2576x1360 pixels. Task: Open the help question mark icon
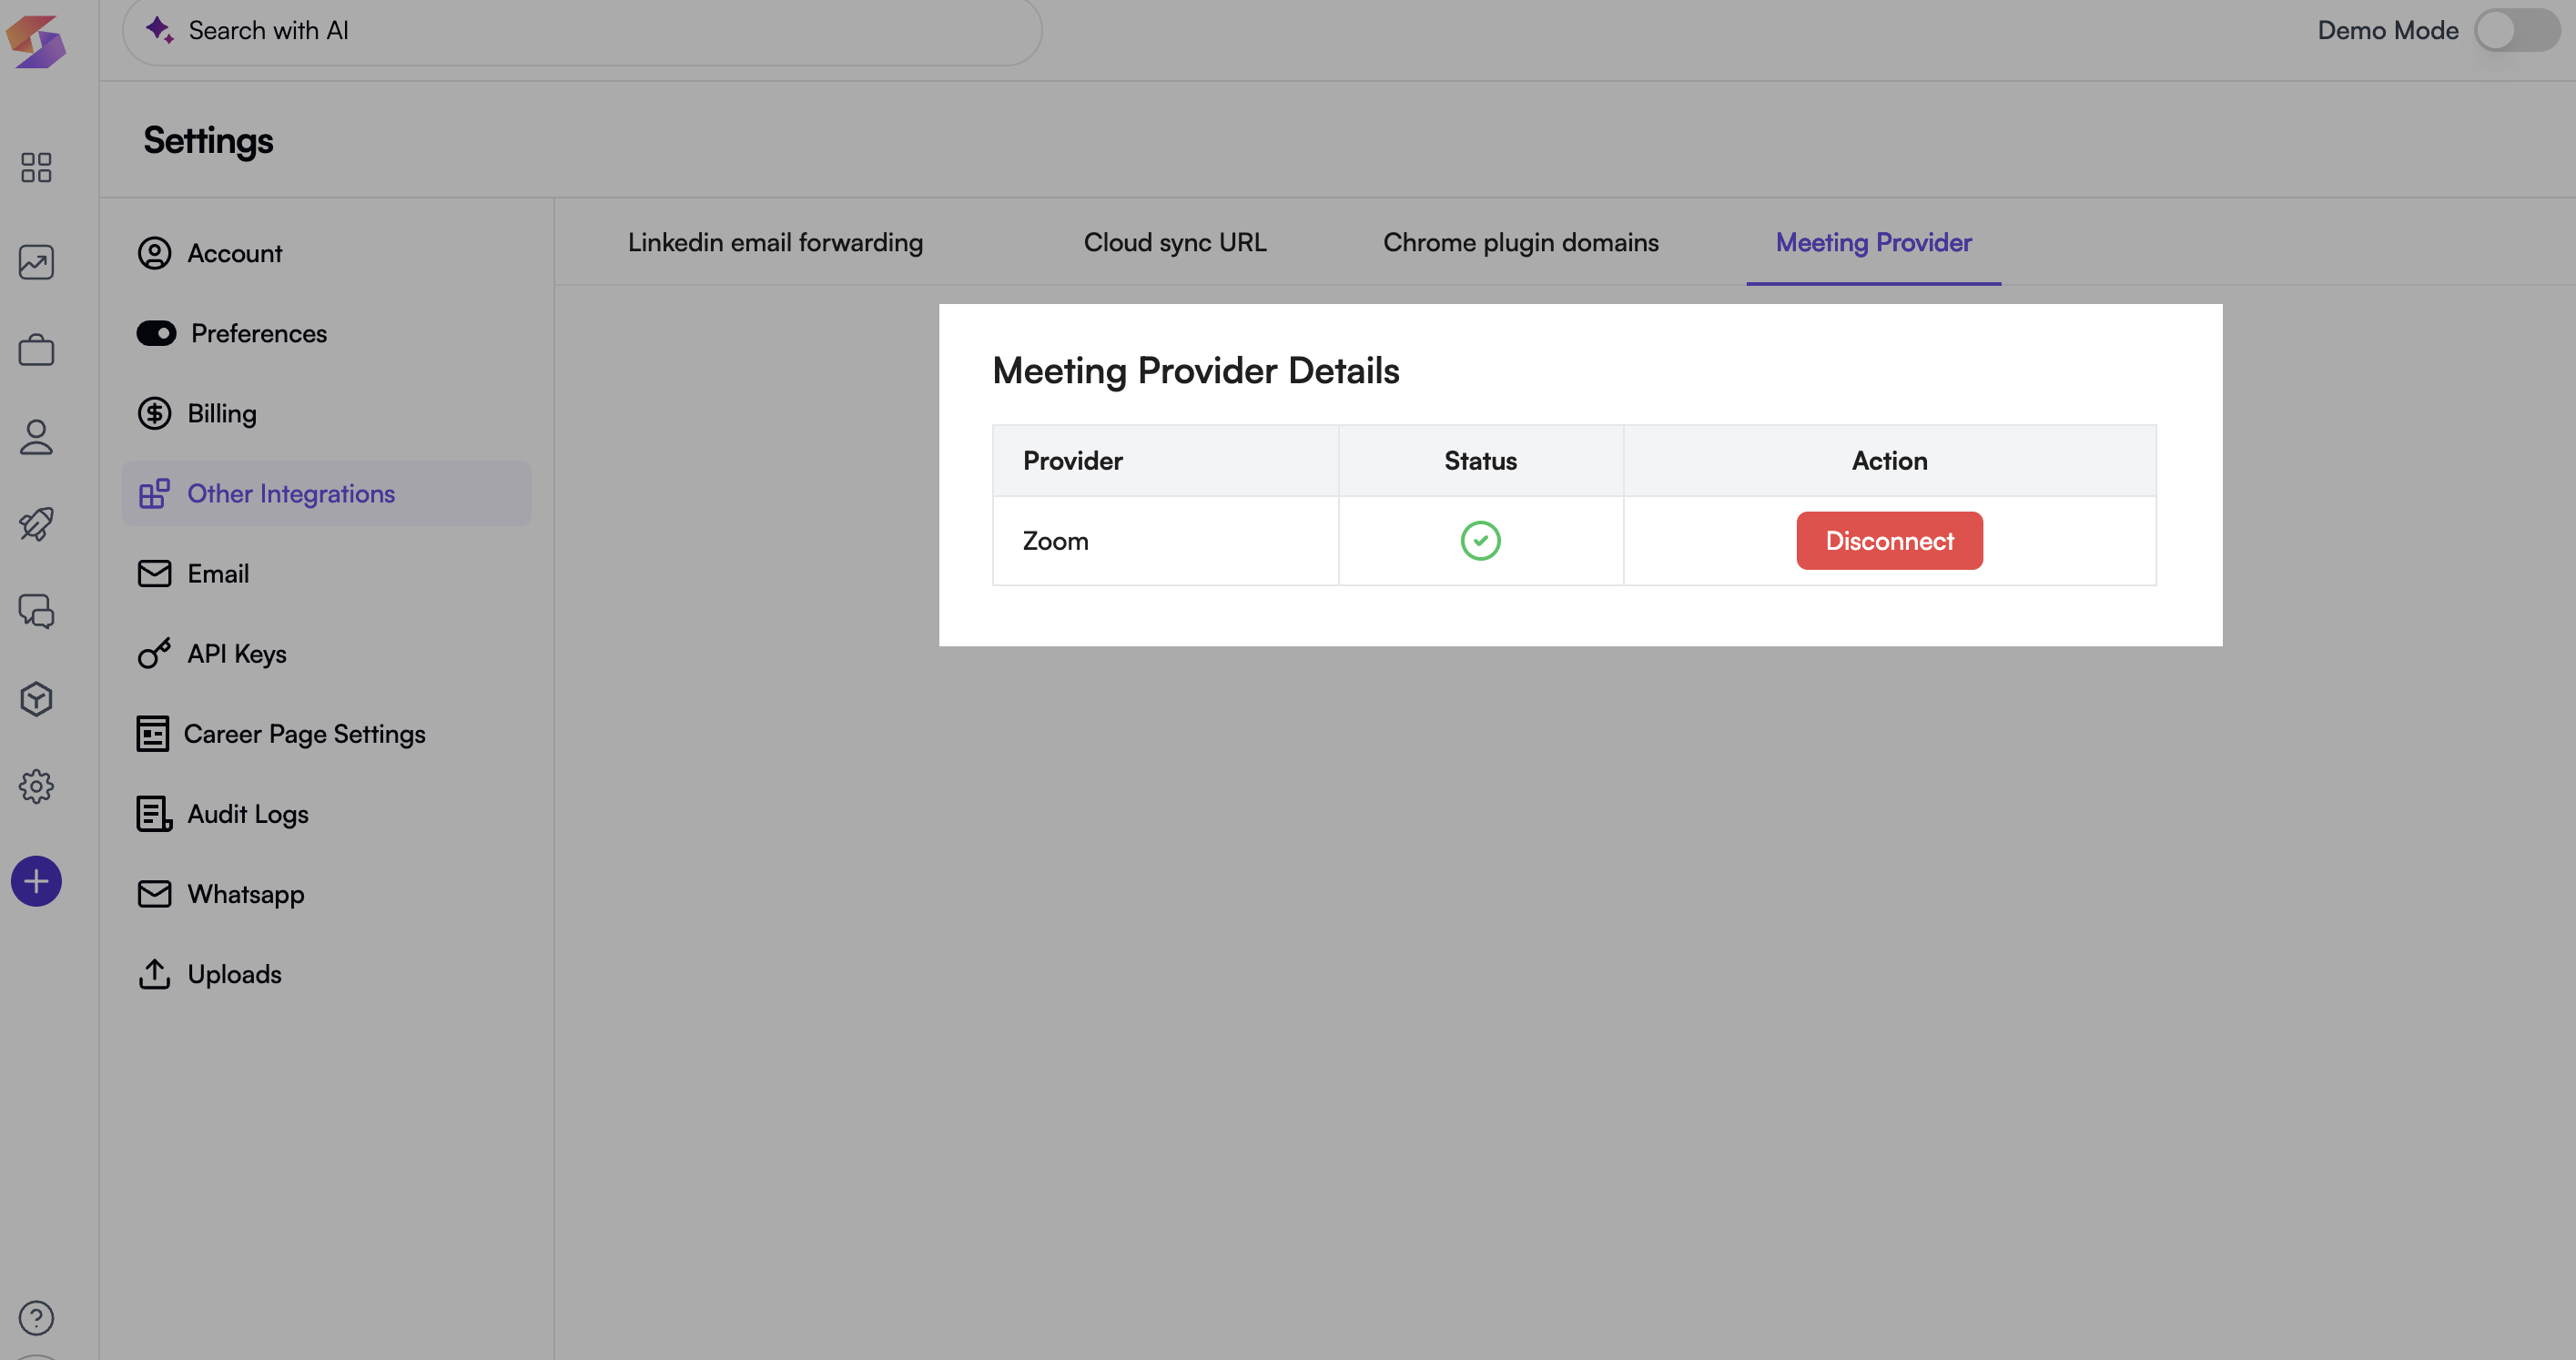point(36,1318)
